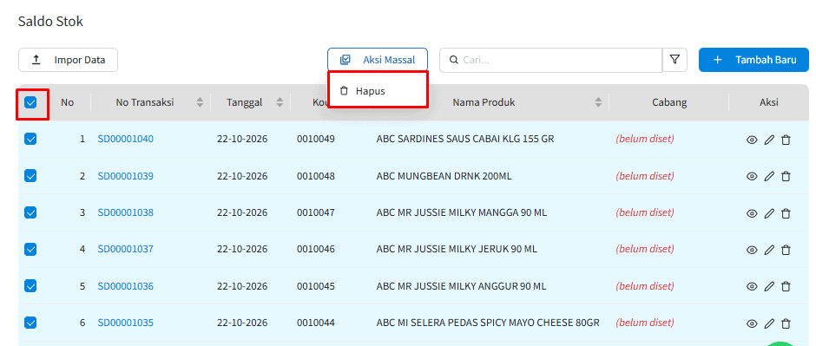Select product name ABC MUNGBEAN DRNK 200ML
816x346 pixels.
tap(444, 175)
